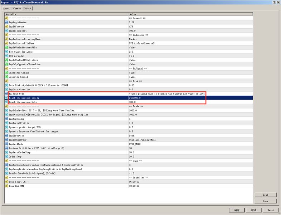Click the icon beside InpDirection
The height and width of the screenshot is (215, 281).
6,135
